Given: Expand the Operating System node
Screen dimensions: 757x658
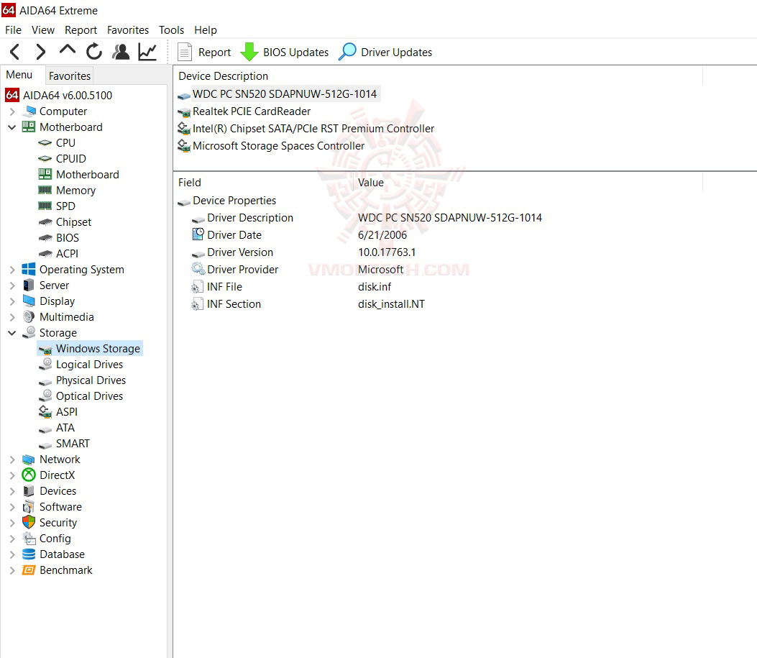Looking at the screenshot, I should pyautogui.click(x=12, y=270).
